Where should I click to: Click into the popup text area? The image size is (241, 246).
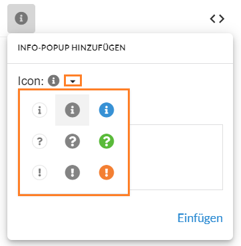[176, 157]
